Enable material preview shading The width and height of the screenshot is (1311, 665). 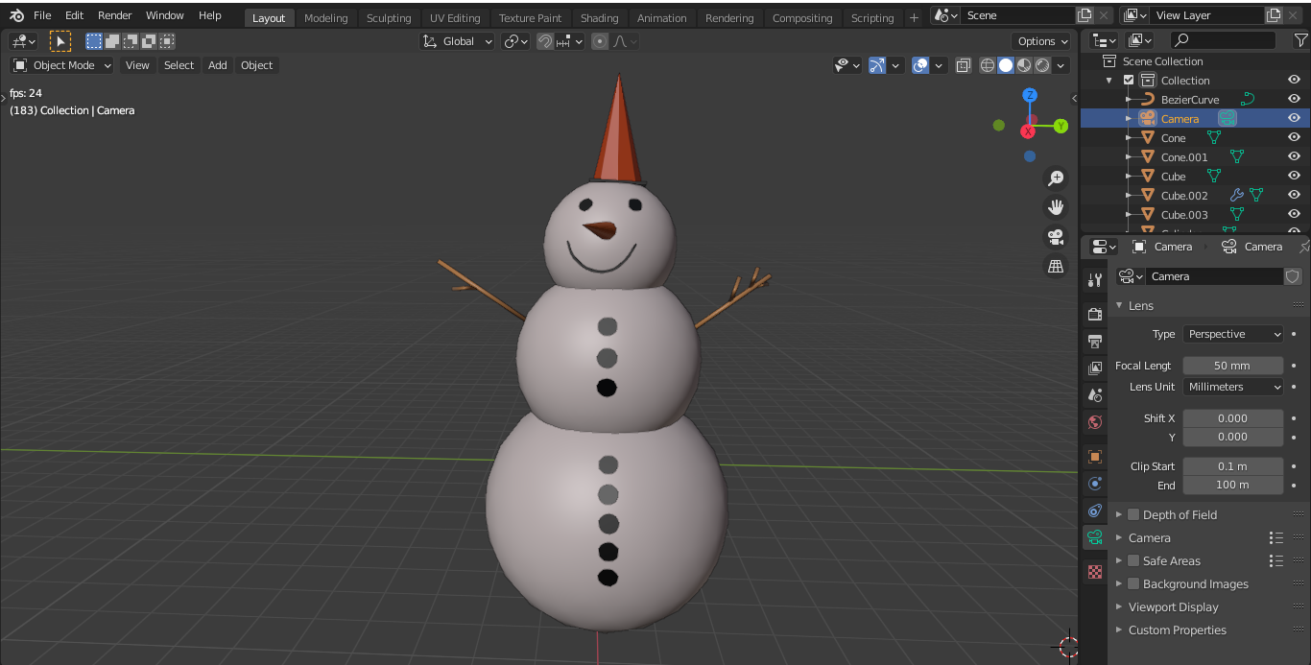pos(1024,65)
